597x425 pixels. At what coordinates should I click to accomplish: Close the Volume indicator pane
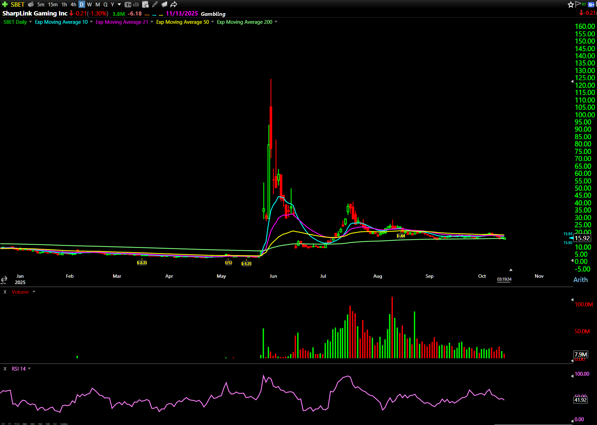tap(5, 292)
